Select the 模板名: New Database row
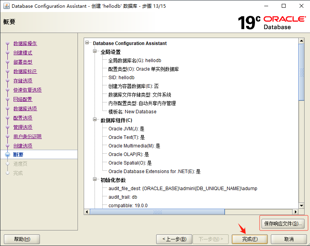The width and height of the screenshot is (310, 246). click(x=132, y=112)
